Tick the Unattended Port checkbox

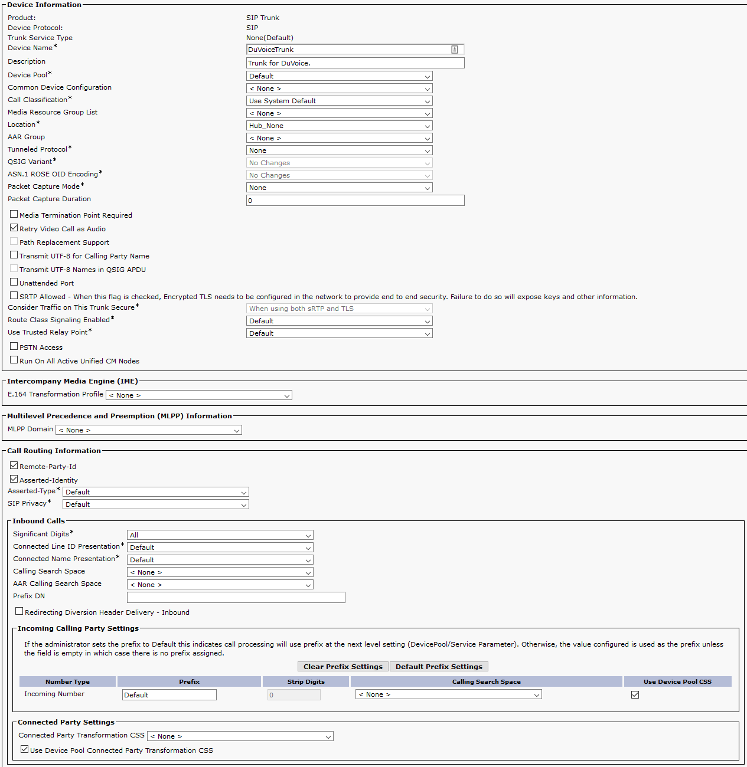14,282
